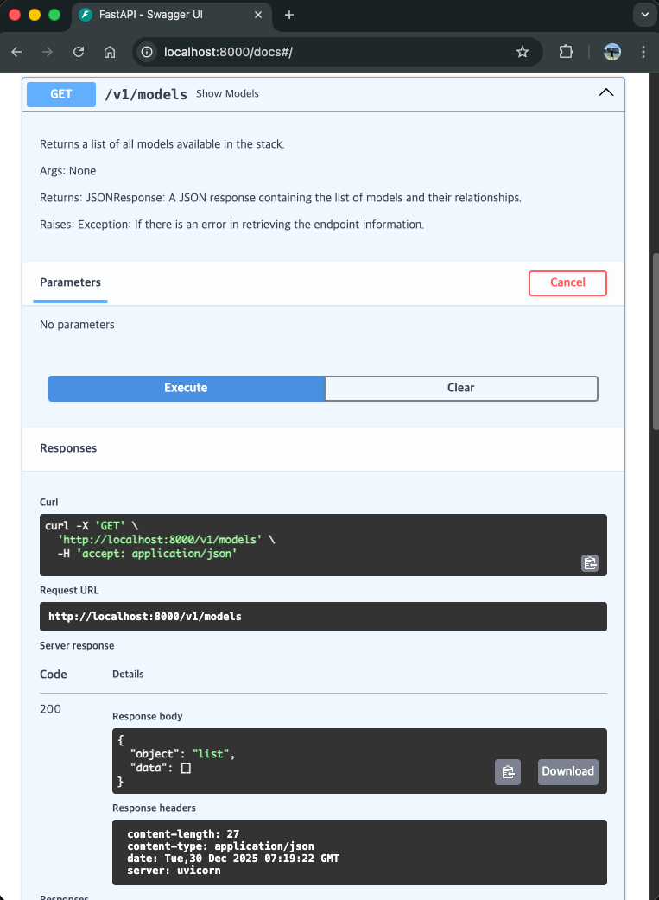Viewport: 659px width, 900px height.
Task: Click the "object": "list" response line
Action: point(182,754)
